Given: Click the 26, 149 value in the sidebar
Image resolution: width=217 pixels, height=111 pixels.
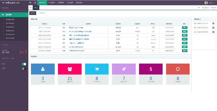Looking at the screenshot, I should coord(5,52).
